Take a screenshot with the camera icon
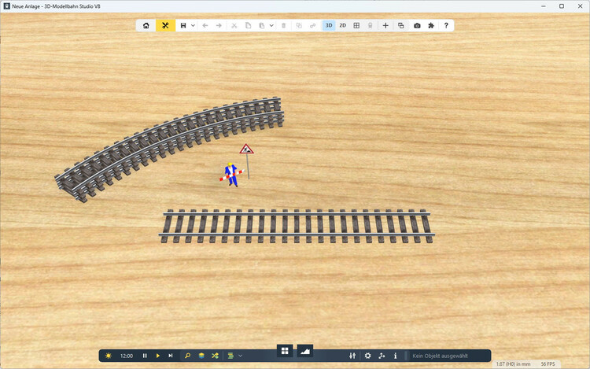The height and width of the screenshot is (369, 590). (x=417, y=25)
